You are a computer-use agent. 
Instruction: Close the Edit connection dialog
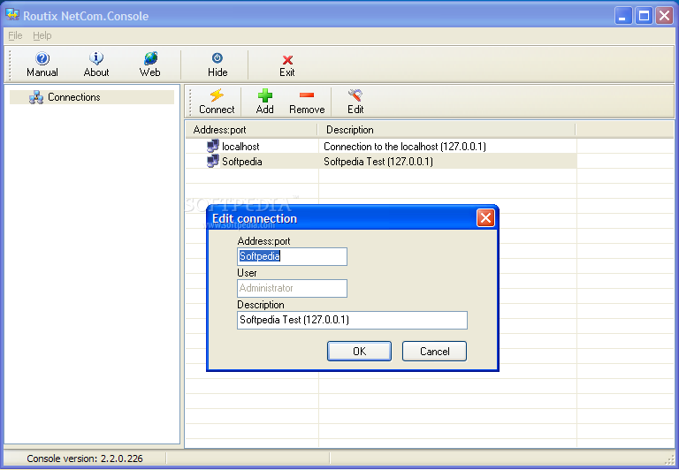click(485, 217)
